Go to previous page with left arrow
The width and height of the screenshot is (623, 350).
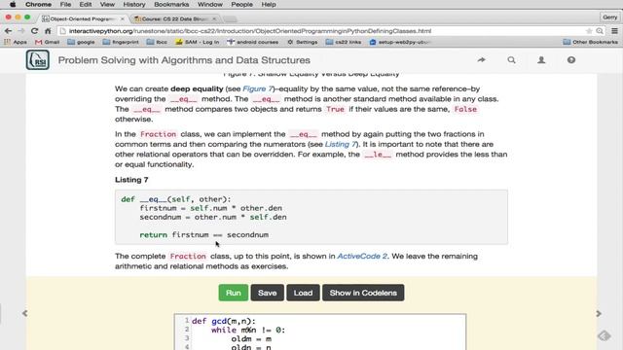(x=24, y=313)
